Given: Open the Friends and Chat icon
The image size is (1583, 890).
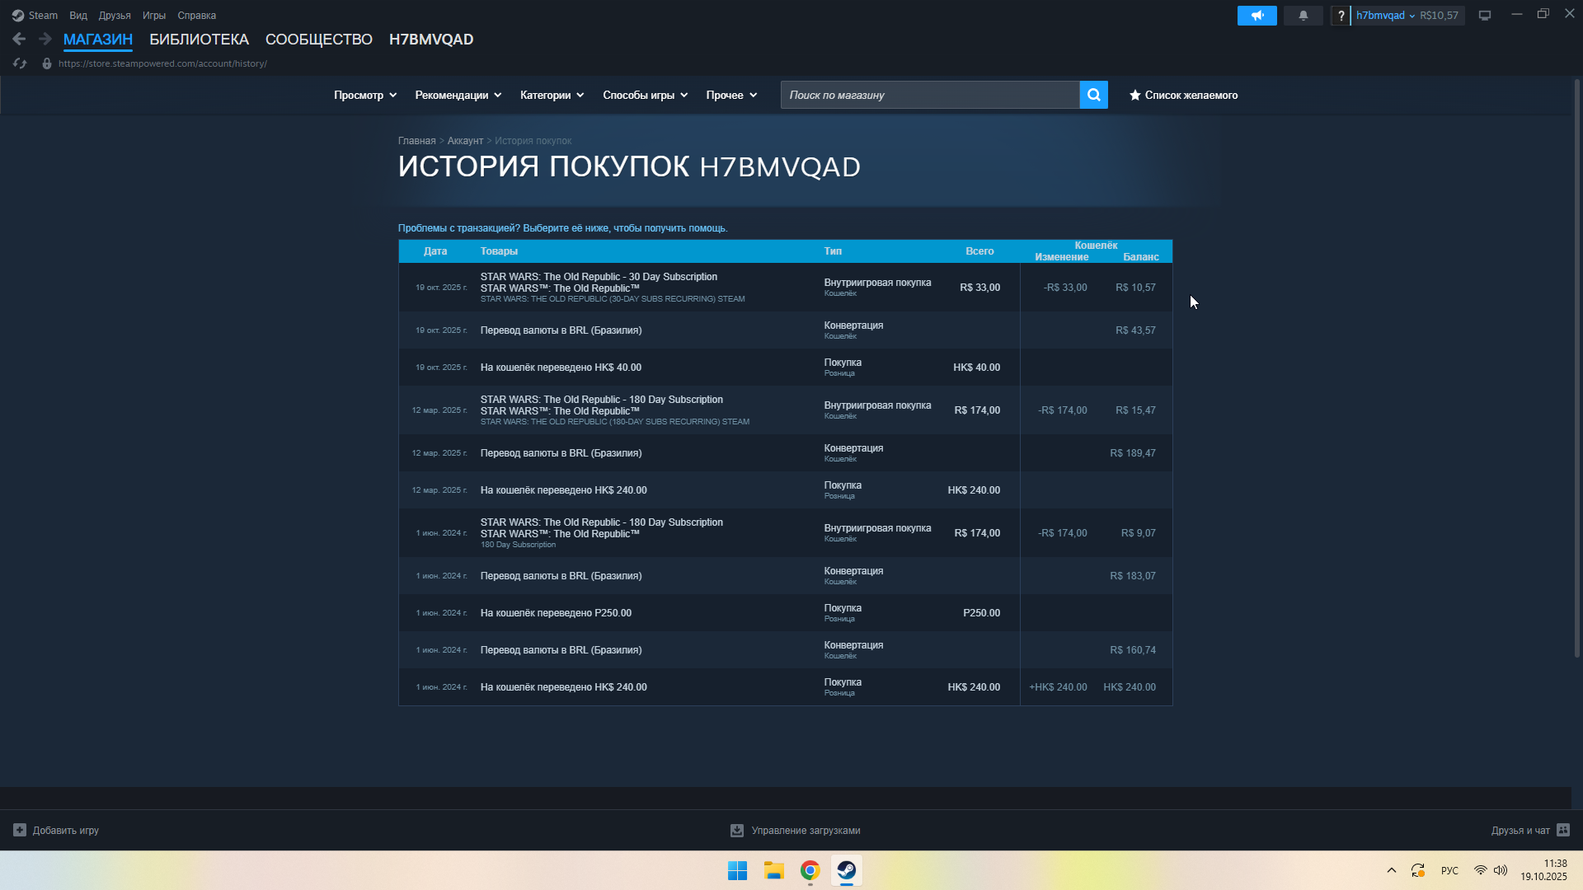Looking at the screenshot, I should (1563, 830).
